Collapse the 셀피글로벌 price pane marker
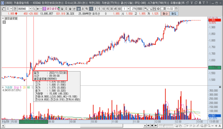The image size is (223, 129). click(x=3, y=18)
